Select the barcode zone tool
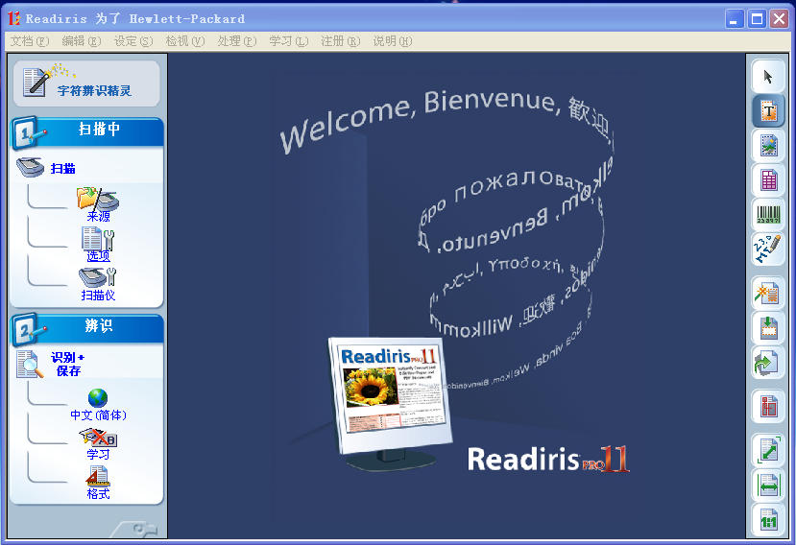 (768, 215)
